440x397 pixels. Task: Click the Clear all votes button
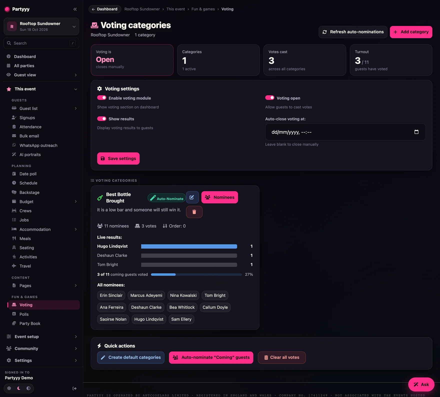(282, 358)
